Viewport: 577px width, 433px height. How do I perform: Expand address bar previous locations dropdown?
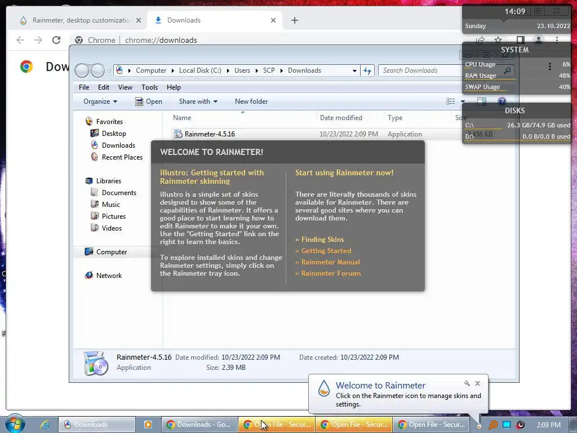point(354,70)
